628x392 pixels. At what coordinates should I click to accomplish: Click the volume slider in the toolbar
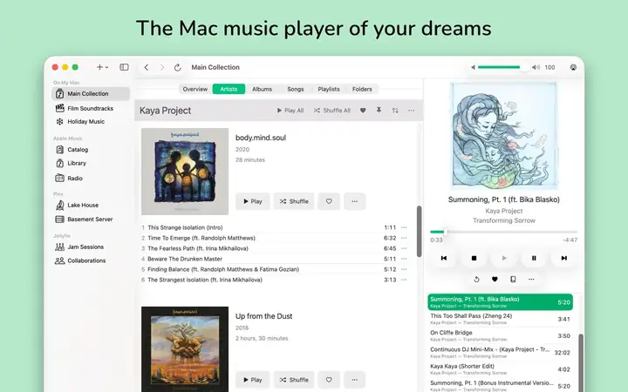(508, 67)
